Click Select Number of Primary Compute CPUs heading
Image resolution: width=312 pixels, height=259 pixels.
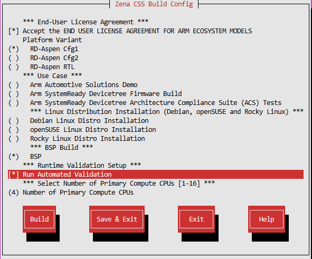pyautogui.click(x=119, y=183)
